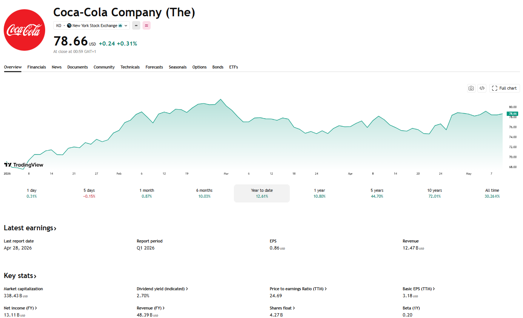Click the Revenue value 12.47 B

413,248
